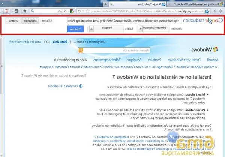This screenshot has height=157, width=225.
Task: Switch to Installing and reinstalling Windows 7 tab
Action: point(196,4)
